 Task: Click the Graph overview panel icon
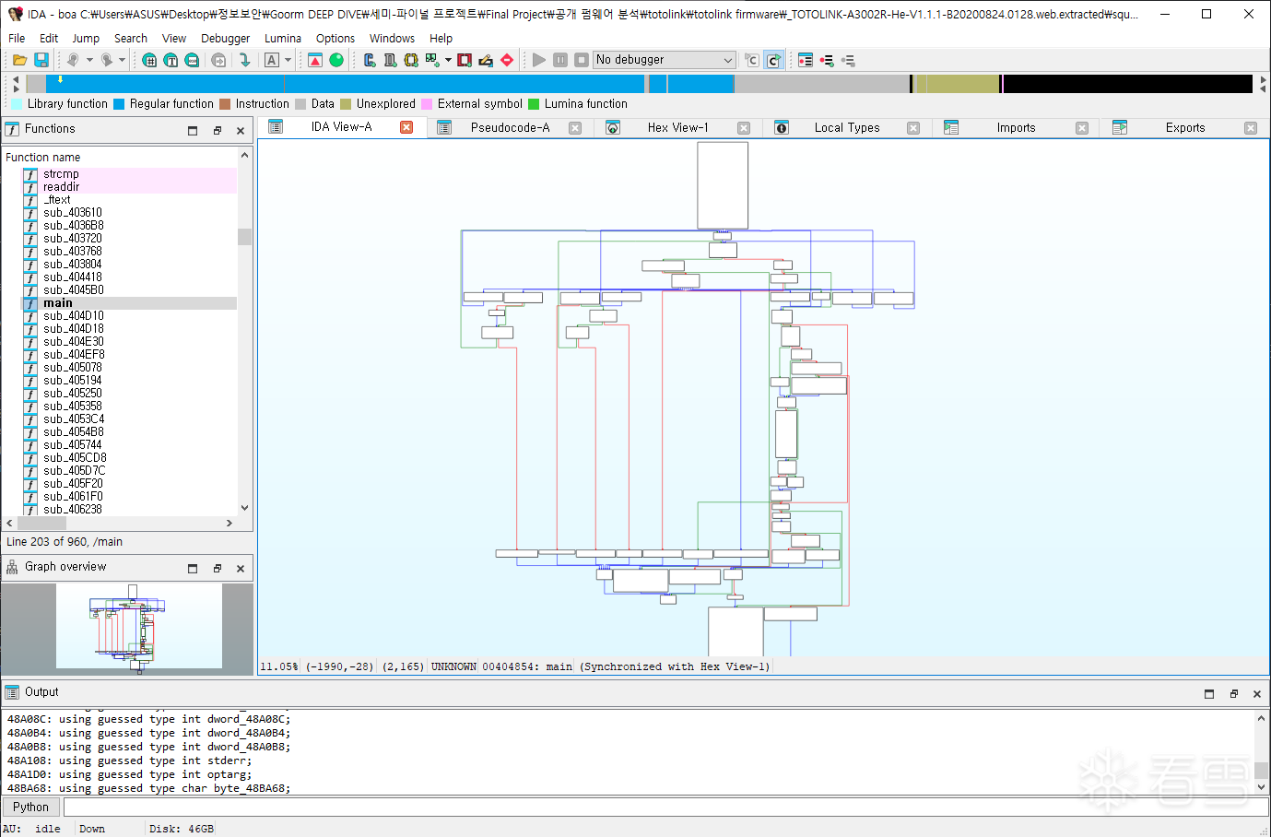tap(12, 567)
